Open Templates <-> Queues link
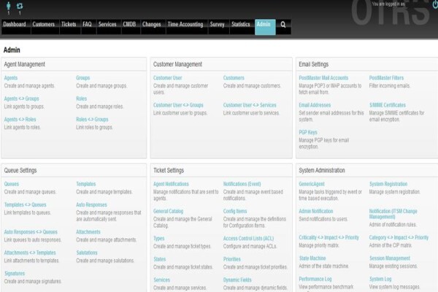 25,205
